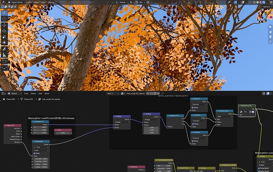This screenshot has height=172, width=273.
Task: Toggle Clamp Result checkbox on Multiply color node
Action: coord(259,168)
